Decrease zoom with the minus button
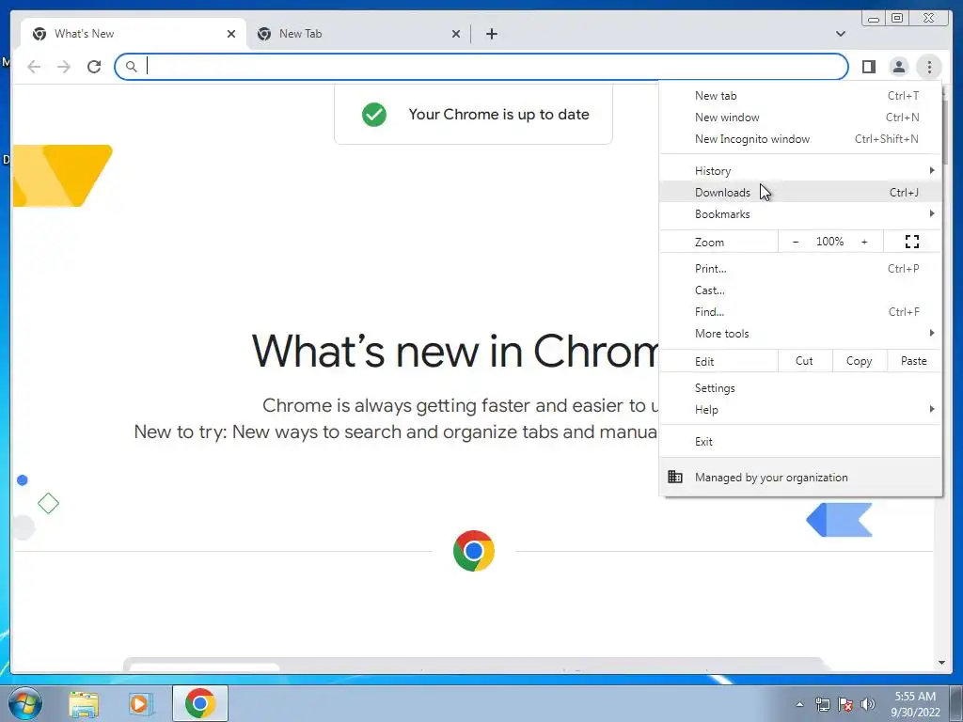 tap(796, 242)
